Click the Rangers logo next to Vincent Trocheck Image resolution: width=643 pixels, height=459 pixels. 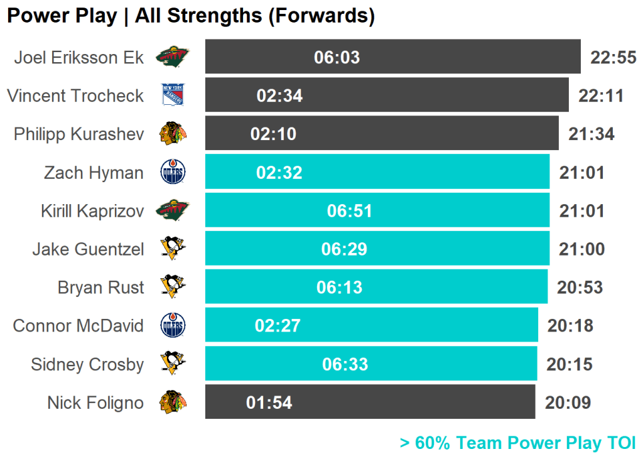tap(173, 95)
